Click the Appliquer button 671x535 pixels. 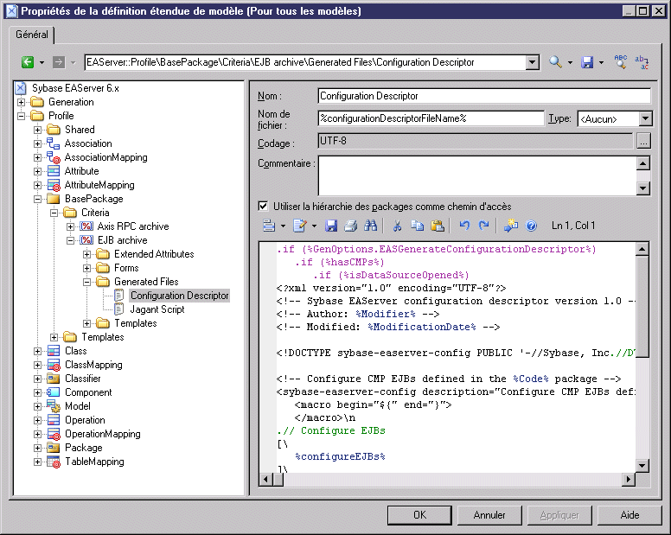(559, 515)
